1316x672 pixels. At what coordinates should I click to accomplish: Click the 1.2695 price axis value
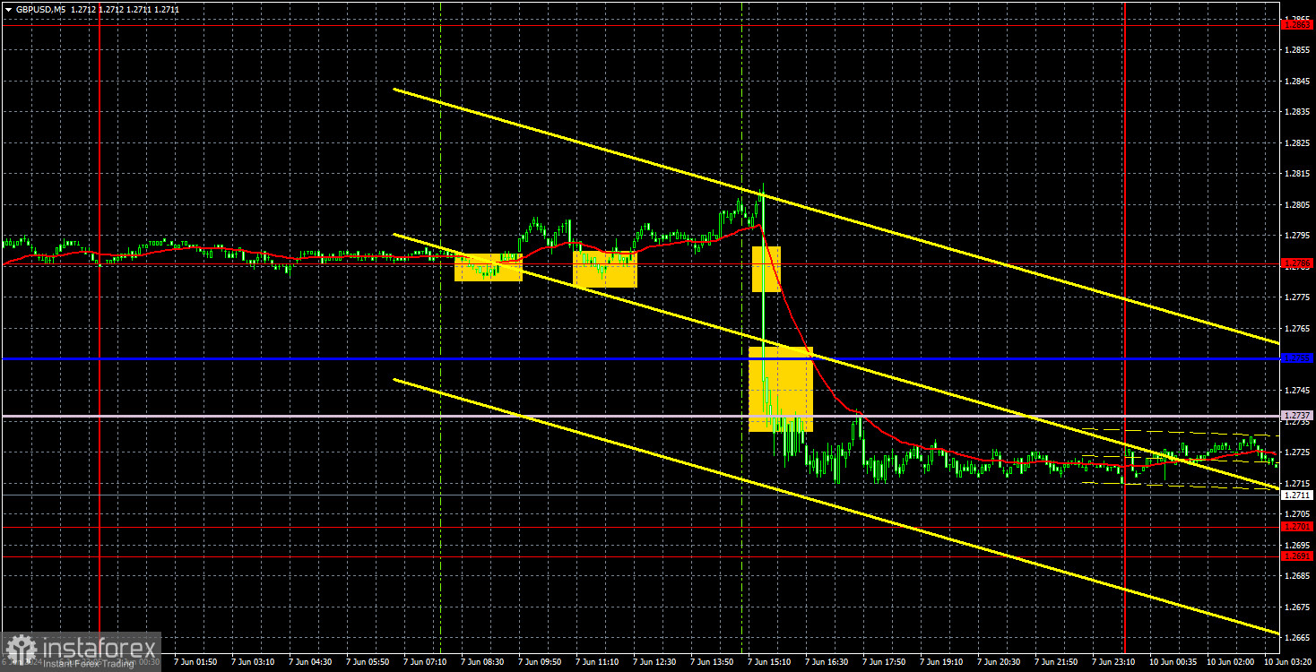[1297, 545]
